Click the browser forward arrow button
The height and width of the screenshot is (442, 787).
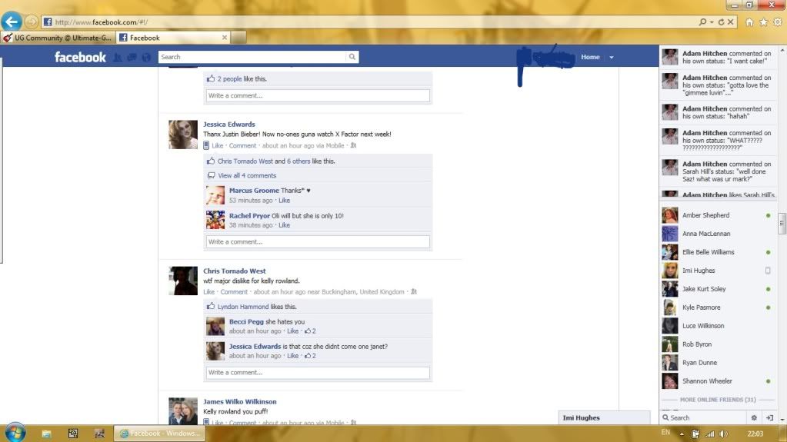click(31, 22)
